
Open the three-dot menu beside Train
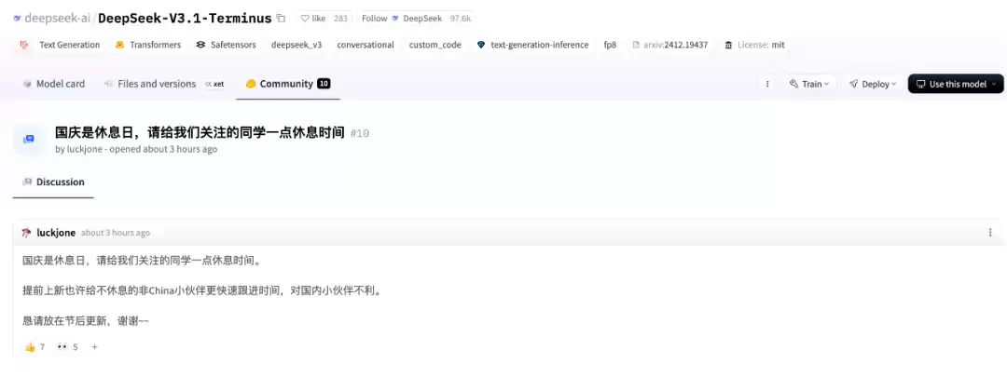point(767,84)
